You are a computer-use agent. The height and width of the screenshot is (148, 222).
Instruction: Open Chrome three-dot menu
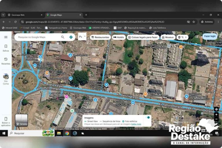(218, 22)
